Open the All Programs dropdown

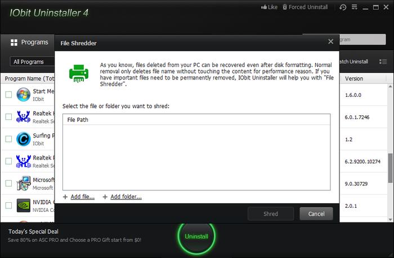tap(32, 61)
